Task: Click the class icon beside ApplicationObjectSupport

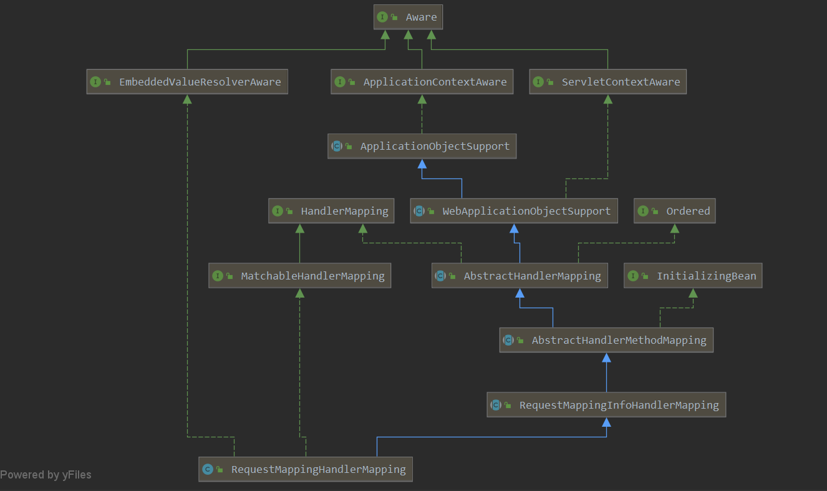Action: click(337, 147)
